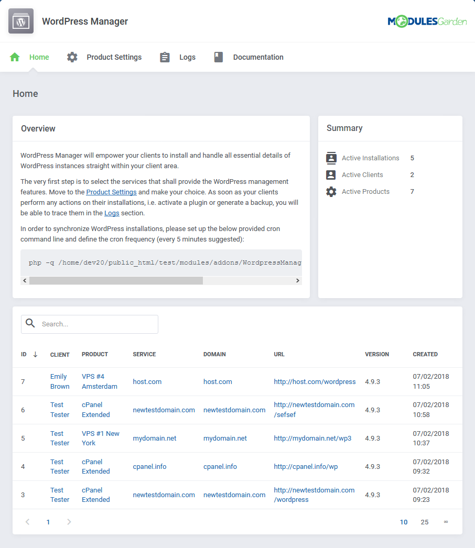The width and height of the screenshot is (475, 548).
Task: Open URL http://mydomain.net/wp3
Action: (x=312, y=439)
